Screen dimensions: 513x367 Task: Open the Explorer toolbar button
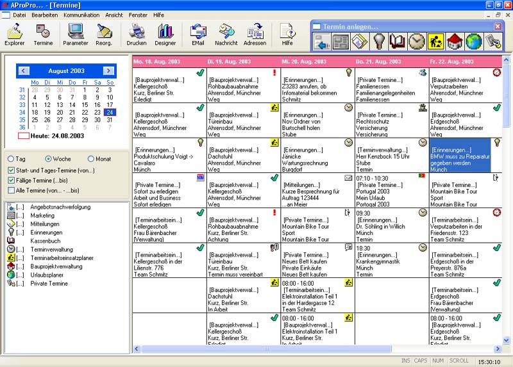[x=15, y=35]
